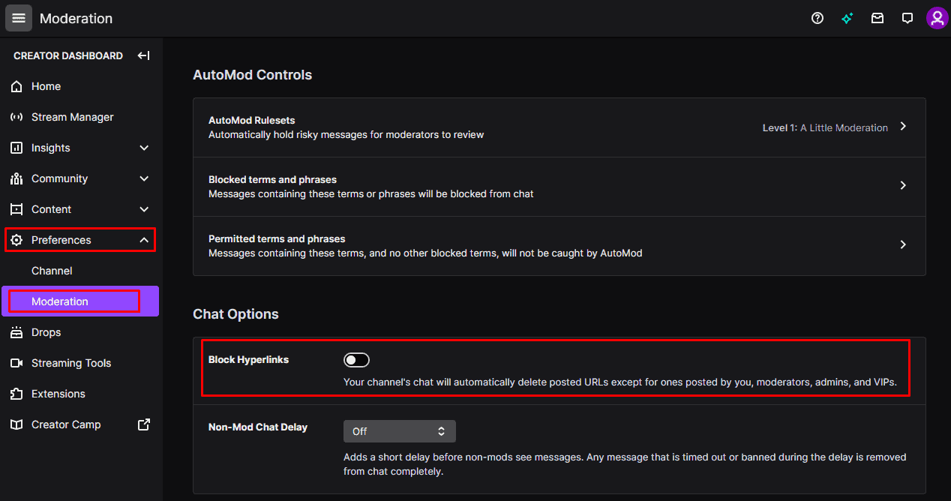Open Streaming Tools via its camera icon

click(x=16, y=363)
